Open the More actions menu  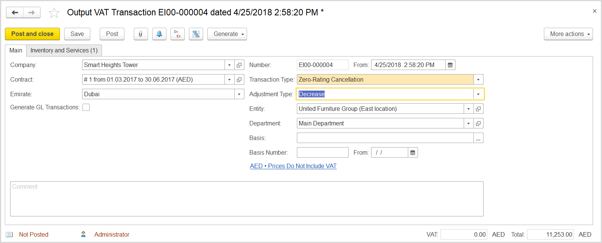point(568,34)
